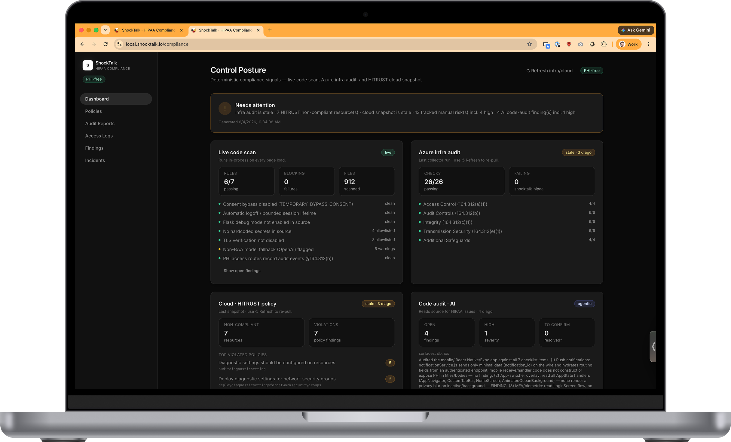731x442 pixels.
Task: Open the Work profile button
Action: tap(629, 44)
